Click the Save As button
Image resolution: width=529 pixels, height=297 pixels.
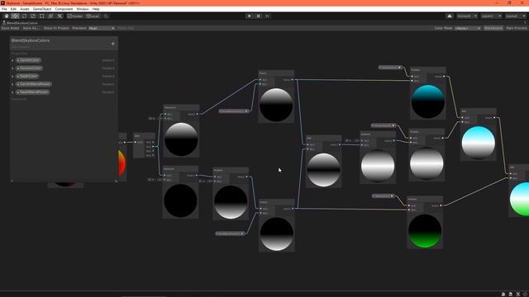[x=31, y=28]
